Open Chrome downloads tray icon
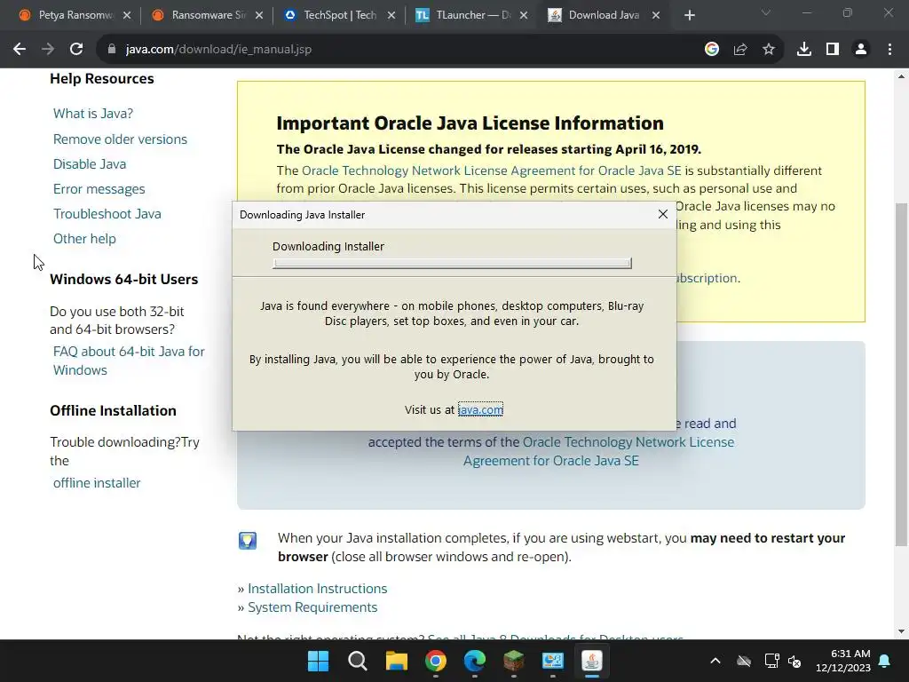Screen dimensions: 909x682 (804, 50)
